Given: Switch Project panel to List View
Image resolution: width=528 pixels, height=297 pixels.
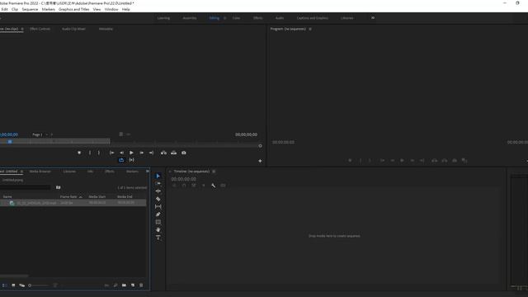Looking at the screenshot, I should pyautogui.click(x=5, y=285).
